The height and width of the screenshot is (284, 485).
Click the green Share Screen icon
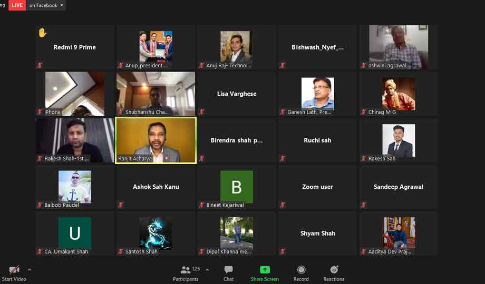pyautogui.click(x=265, y=270)
